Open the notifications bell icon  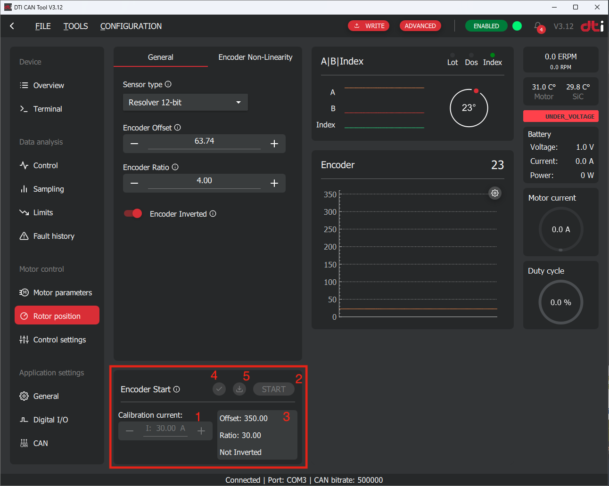coord(538,26)
